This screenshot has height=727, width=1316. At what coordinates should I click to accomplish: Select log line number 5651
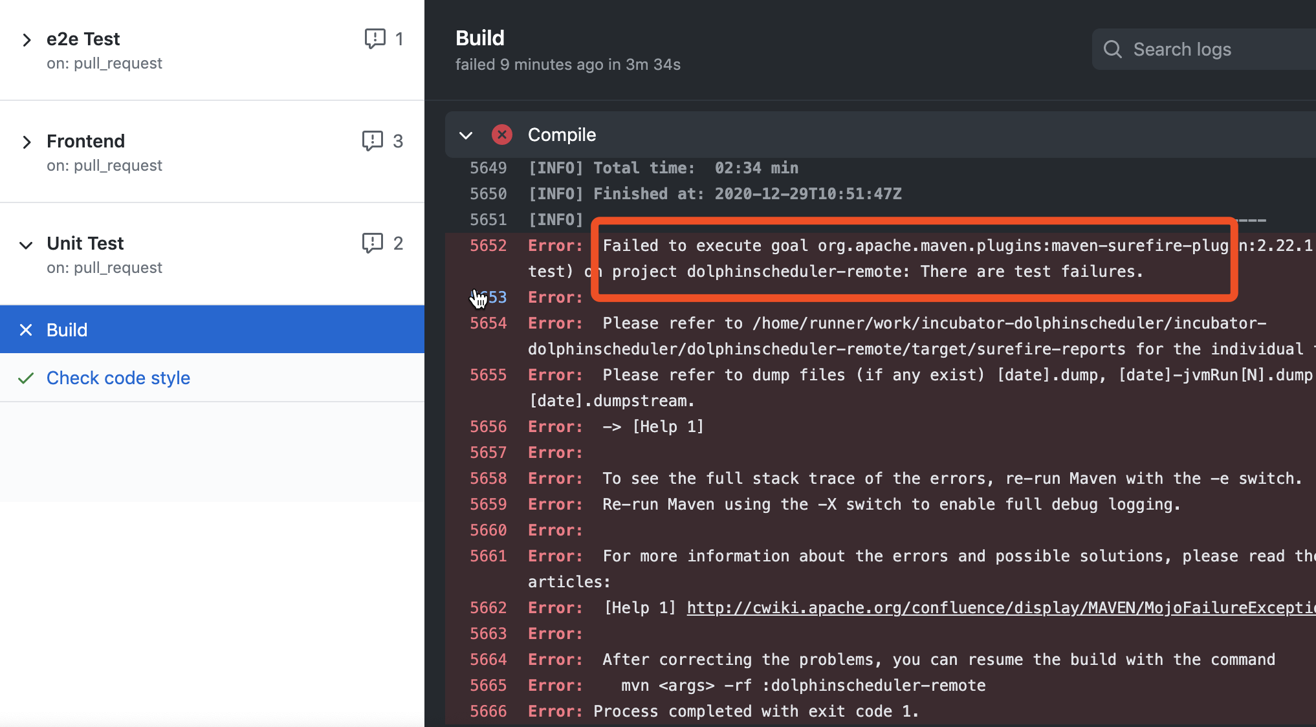click(488, 220)
